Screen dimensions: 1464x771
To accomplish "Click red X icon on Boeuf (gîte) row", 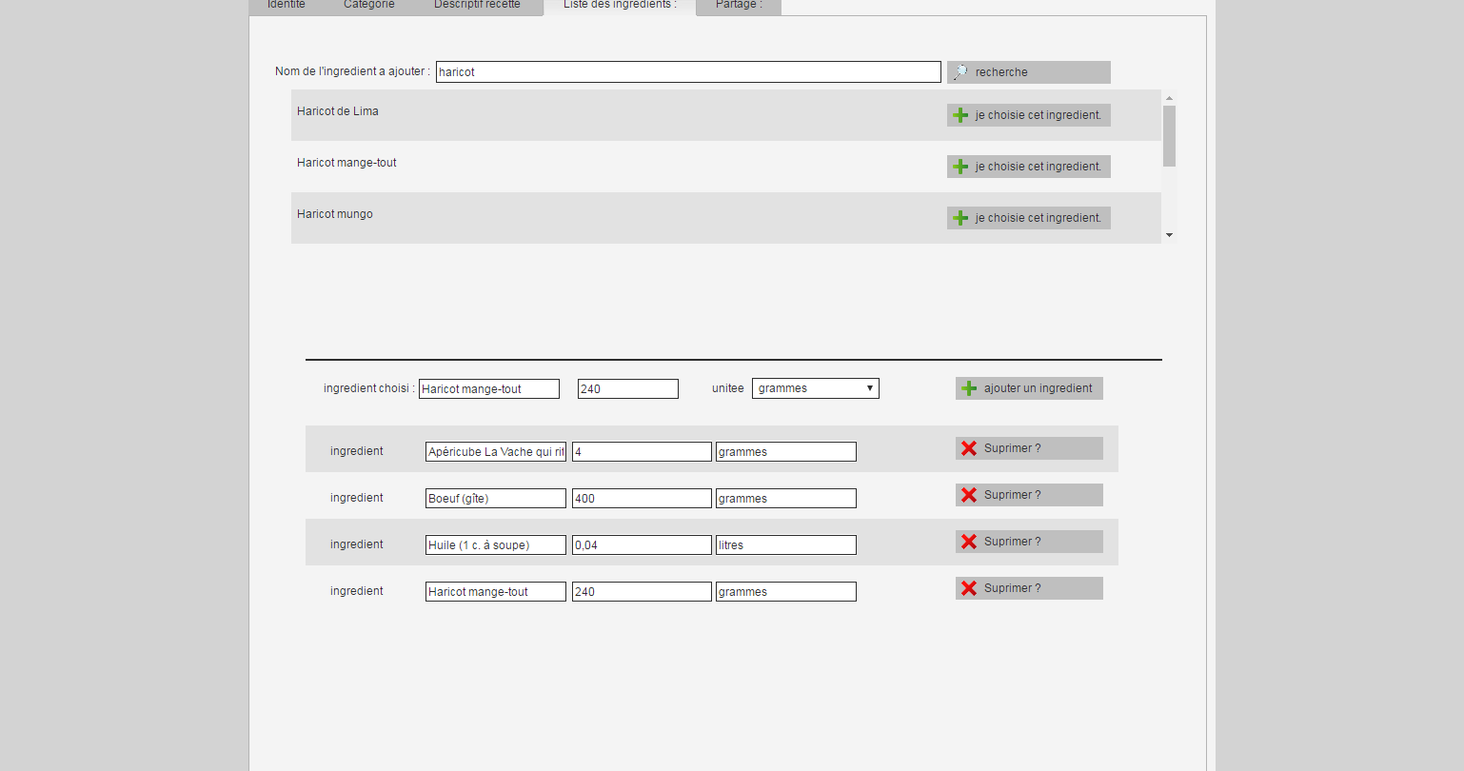I will point(969,495).
